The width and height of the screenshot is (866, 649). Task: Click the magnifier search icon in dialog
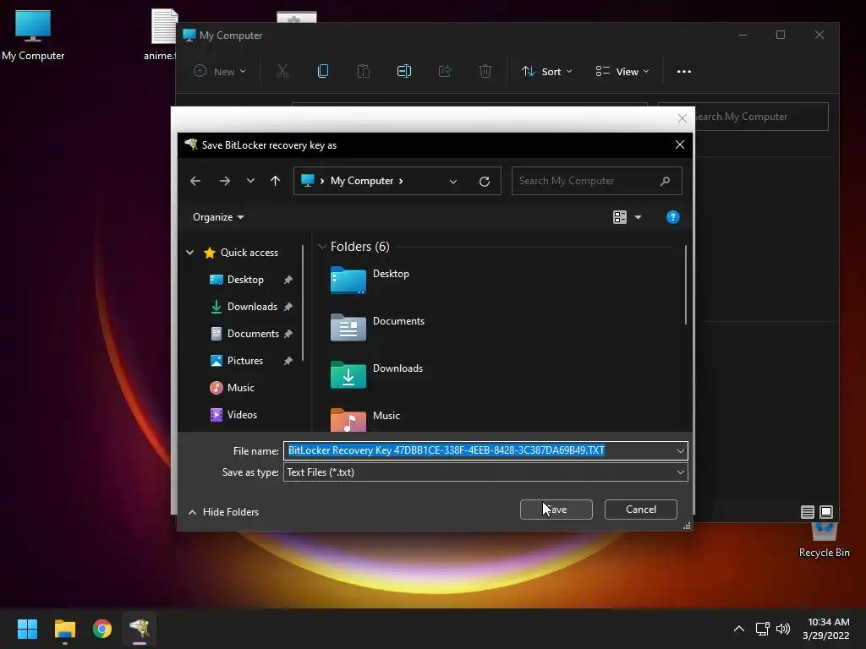click(x=665, y=181)
